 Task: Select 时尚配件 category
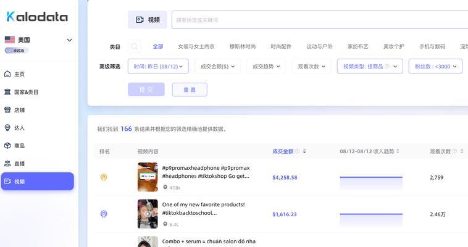point(281,46)
